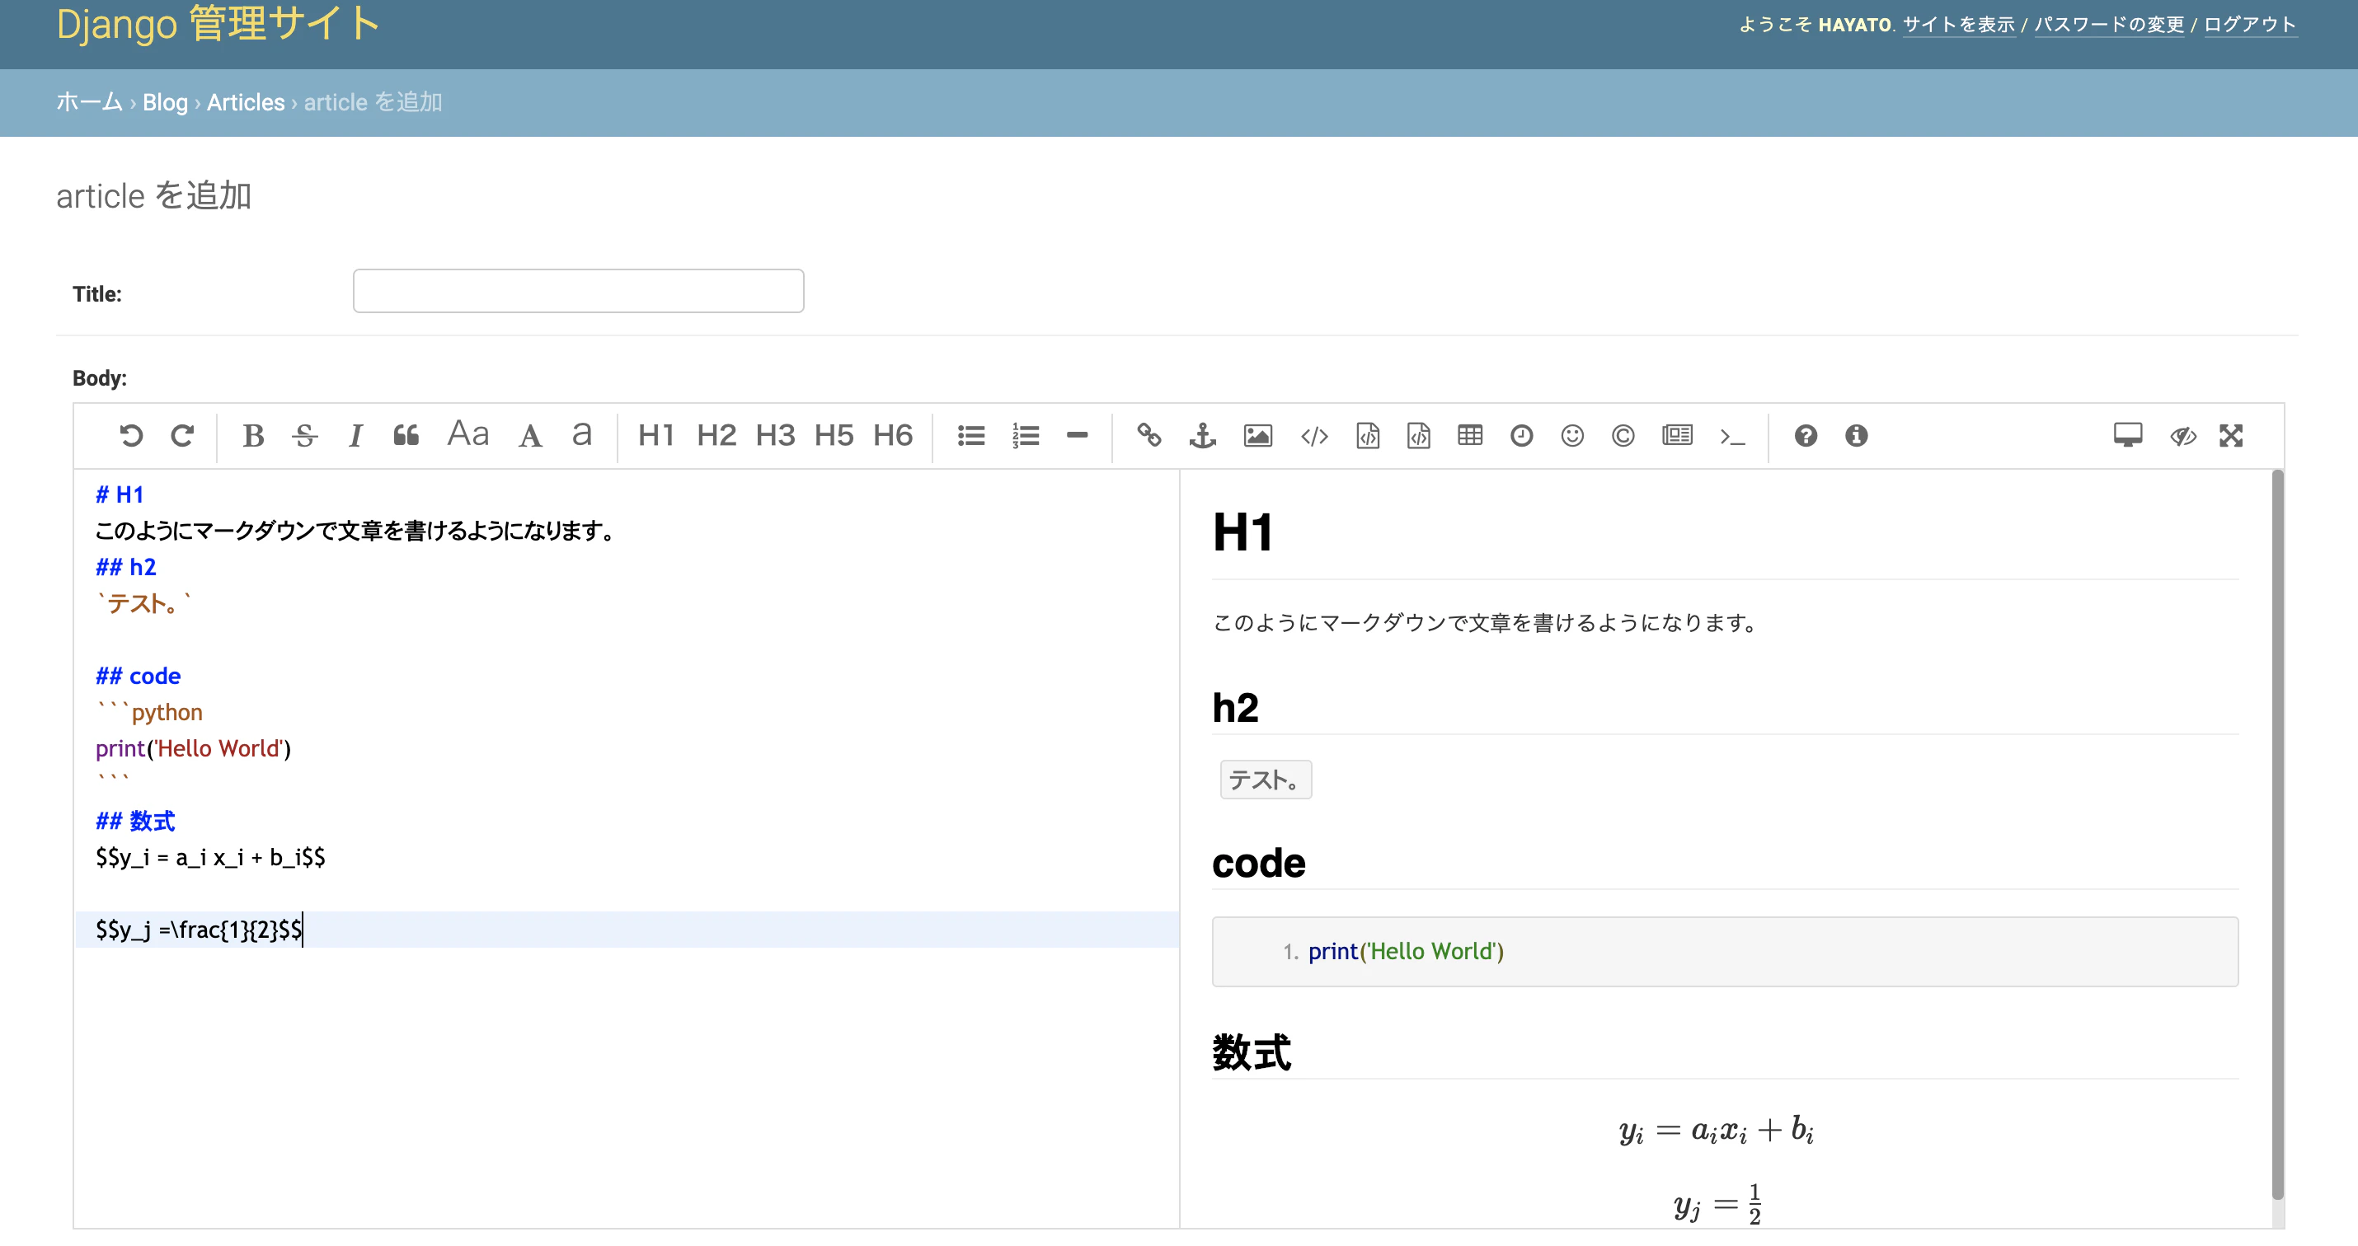
Task: Insert H2 heading
Action: pyautogui.click(x=716, y=435)
